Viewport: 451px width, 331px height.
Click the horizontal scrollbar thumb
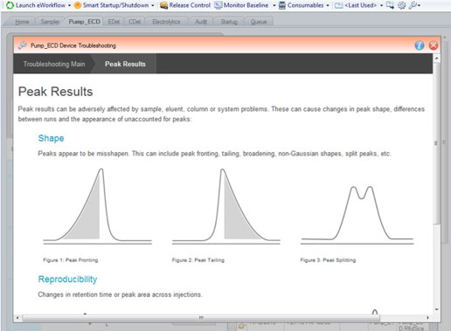pos(201,318)
